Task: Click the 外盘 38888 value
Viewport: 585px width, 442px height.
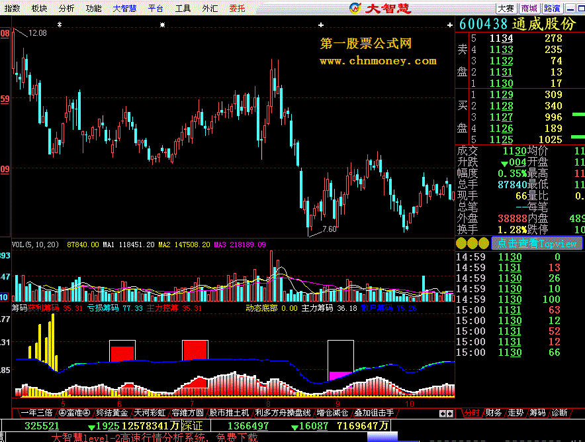Action: [x=512, y=218]
